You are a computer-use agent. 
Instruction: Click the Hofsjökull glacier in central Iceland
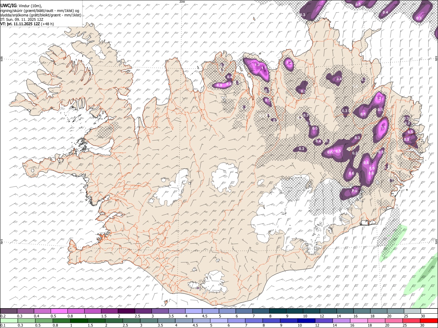coord(225,177)
